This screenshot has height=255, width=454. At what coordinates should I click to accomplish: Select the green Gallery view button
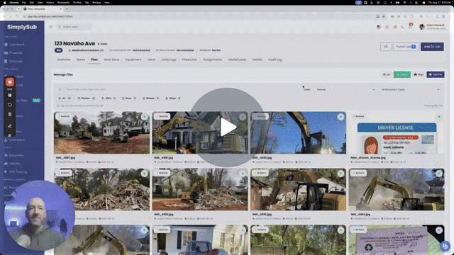[x=402, y=74]
